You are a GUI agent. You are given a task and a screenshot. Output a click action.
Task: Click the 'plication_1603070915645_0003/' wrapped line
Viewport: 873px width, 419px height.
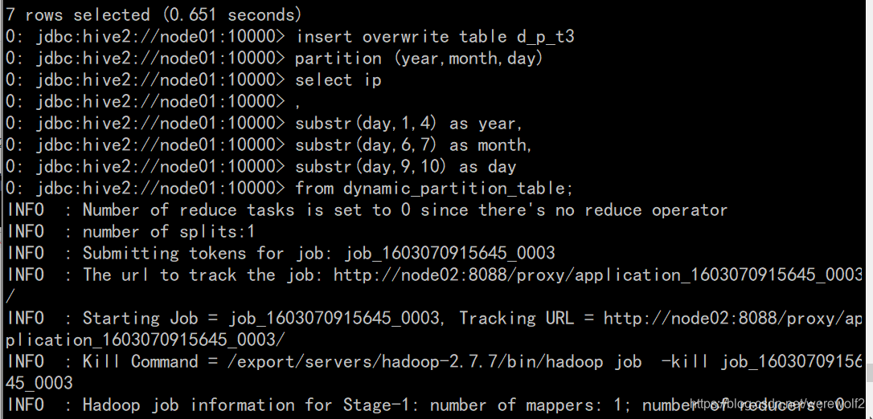(x=146, y=340)
